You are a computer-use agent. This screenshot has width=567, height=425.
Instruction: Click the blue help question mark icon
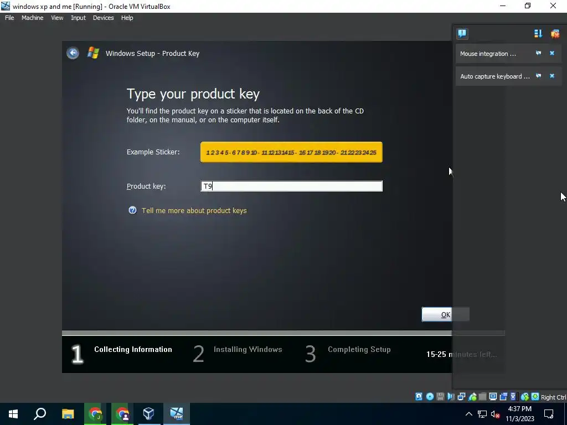[x=133, y=210]
